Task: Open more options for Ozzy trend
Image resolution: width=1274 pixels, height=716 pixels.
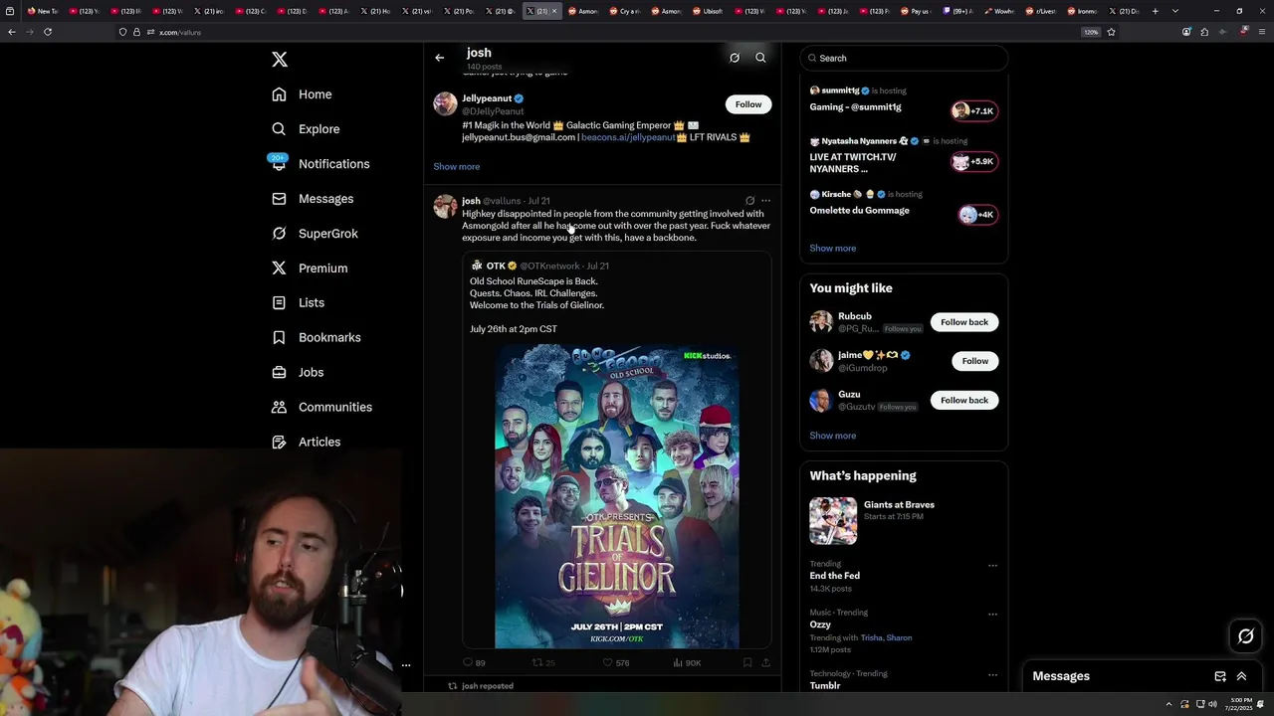Action: 992,615
